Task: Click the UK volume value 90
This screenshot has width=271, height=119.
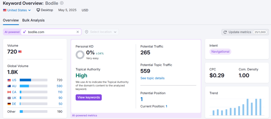Action: [x=60, y=98]
